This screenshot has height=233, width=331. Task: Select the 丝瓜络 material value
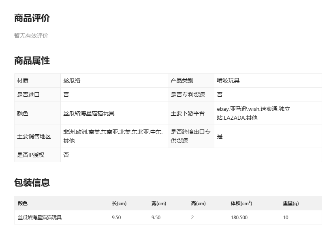point(72,80)
